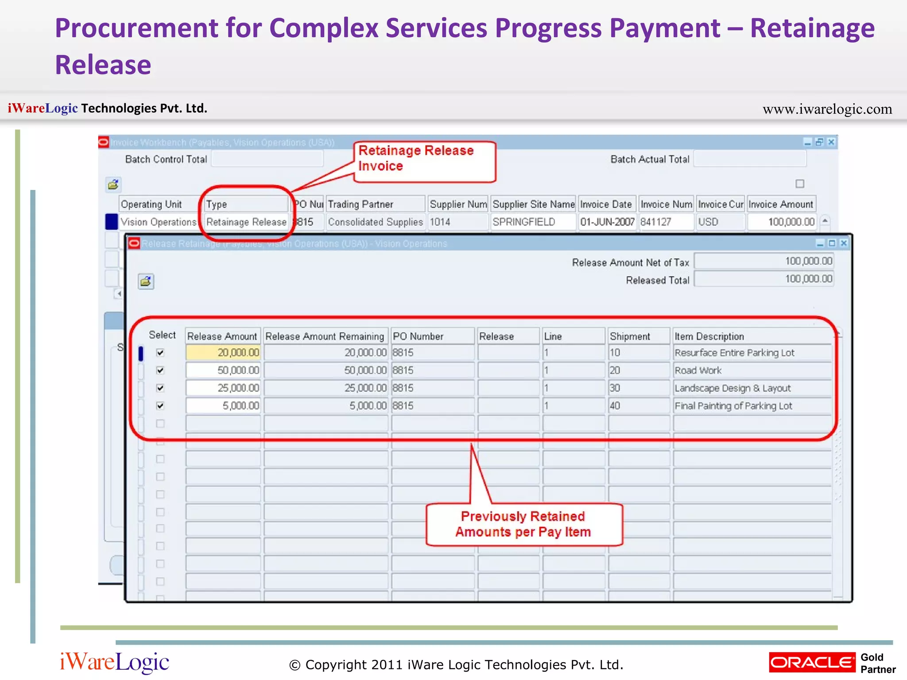This screenshot has width=907, height=680.
Task: Click Consolidated Supplies trading partner cell
Action: coord(376,222)
